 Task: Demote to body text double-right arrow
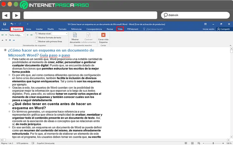(x=31, y=35)
